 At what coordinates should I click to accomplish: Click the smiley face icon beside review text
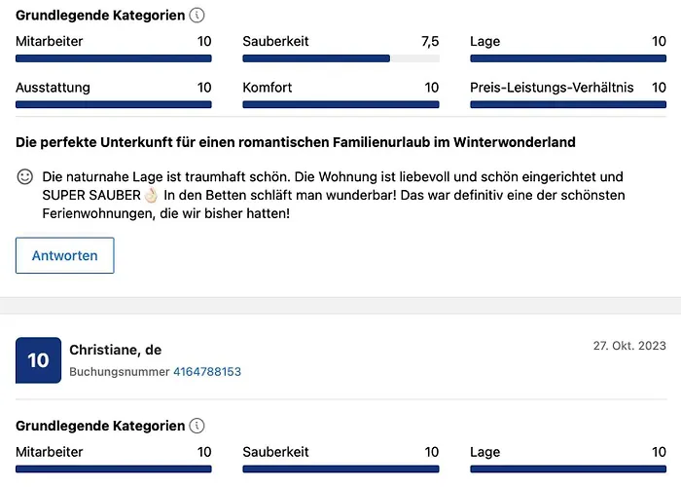point(25,177)
